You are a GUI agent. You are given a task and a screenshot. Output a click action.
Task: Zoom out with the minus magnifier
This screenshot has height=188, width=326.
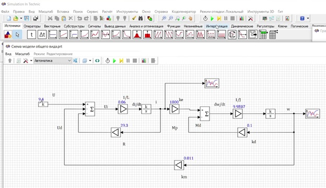point(171,18)
